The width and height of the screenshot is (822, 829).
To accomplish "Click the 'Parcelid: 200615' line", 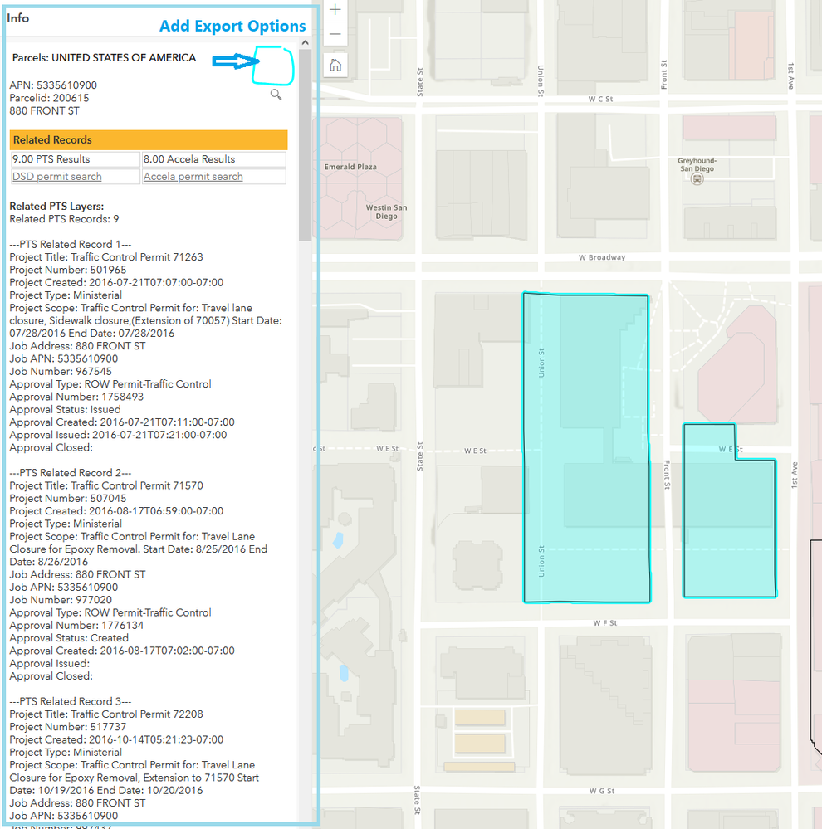I will (49, 98).
